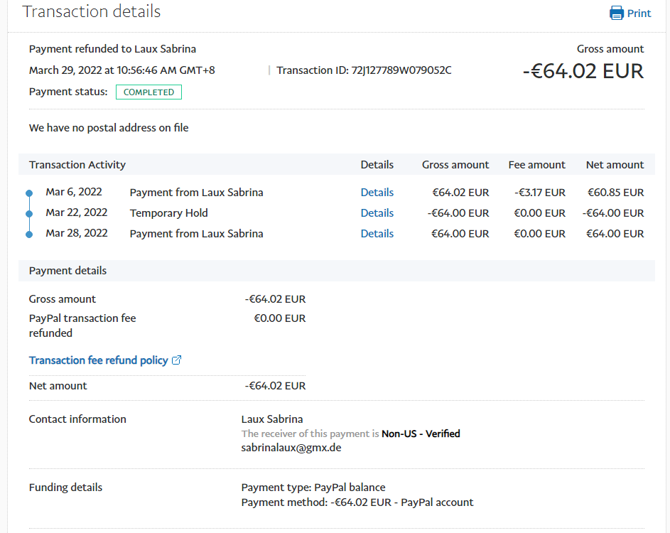Click the Mar 6, 2022 timeline dot

tap(29, 193)
